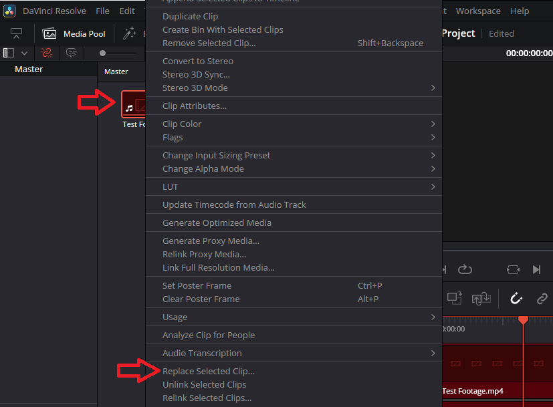Click the speech bubble markers icon
Viewport: 553px width, 407px height.
pyautogui.click(x=71, y=52)
